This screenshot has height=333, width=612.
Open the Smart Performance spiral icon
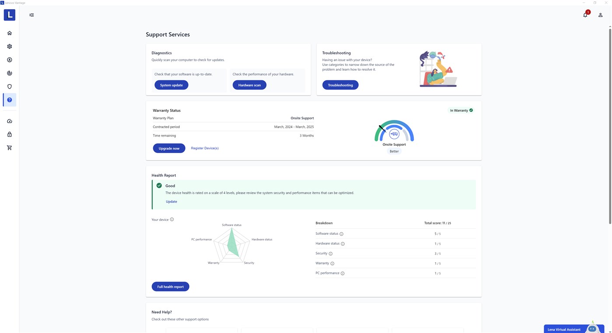pyautogui.click(x=10, y=73)
